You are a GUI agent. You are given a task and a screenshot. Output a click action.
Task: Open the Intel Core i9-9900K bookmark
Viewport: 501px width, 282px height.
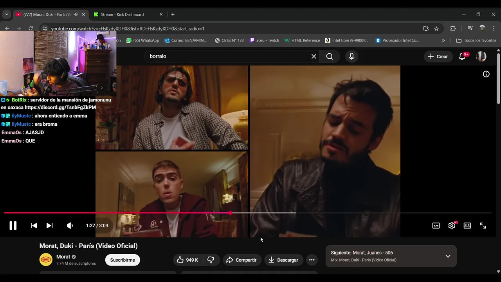point(347,40)
